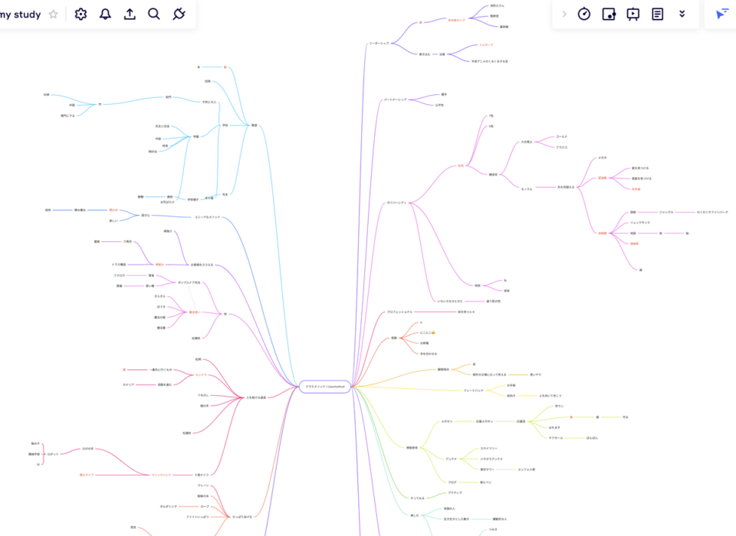Open the stopwatch timer icon
Screen dimensions: 736x536
[584, 14]
